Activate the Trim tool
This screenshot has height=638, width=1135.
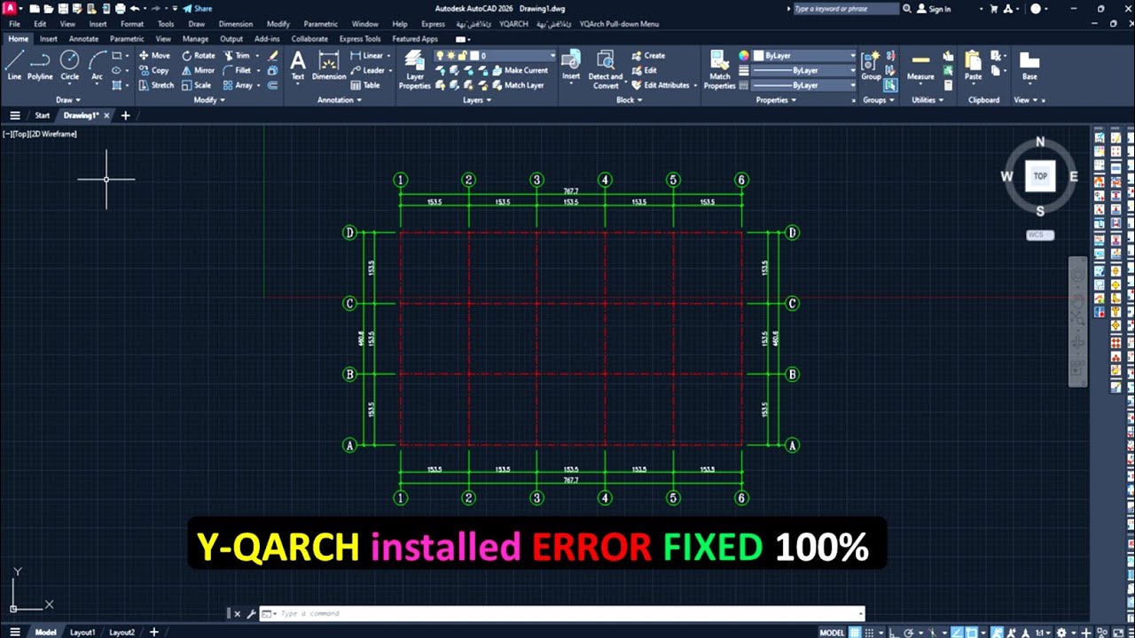coord(237,55)
